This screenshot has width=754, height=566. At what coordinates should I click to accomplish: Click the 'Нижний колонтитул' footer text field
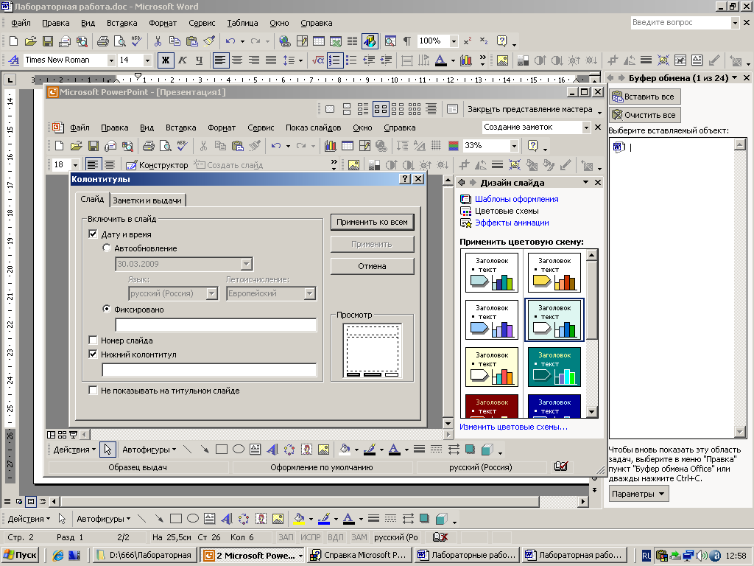pos(209,370)
